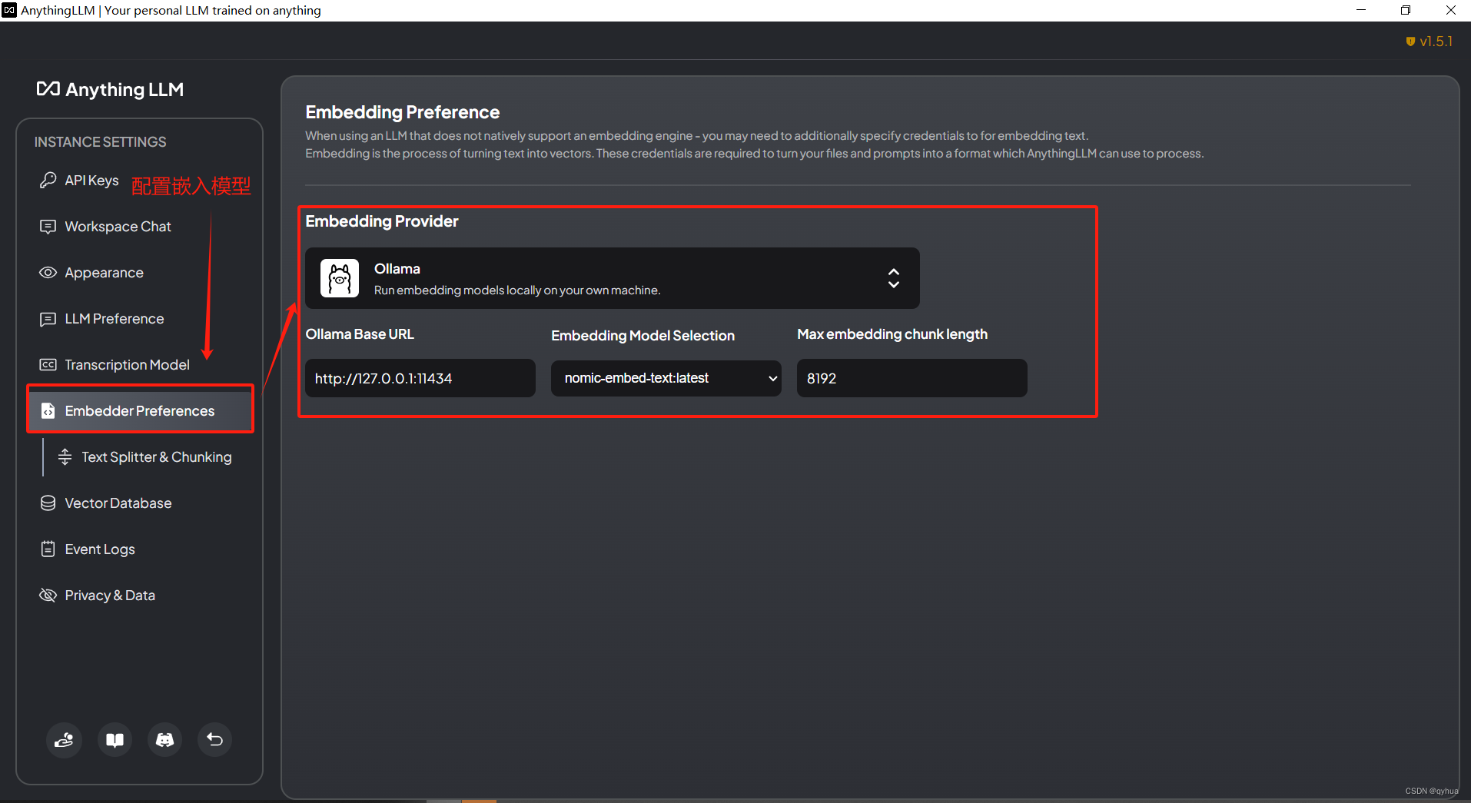Click the Text Splitter icon
The width and height of the screenshot is (1471, 803).
click(x=65, y=457)
